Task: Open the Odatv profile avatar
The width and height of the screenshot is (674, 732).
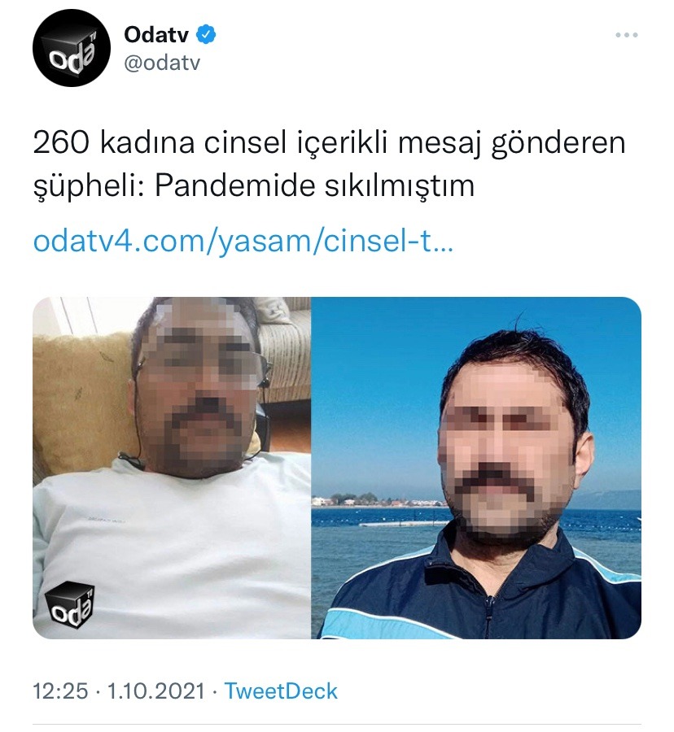Action: pos(72,48)
